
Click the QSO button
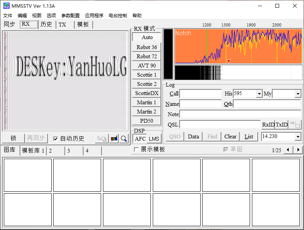click(x=175, y=136)
